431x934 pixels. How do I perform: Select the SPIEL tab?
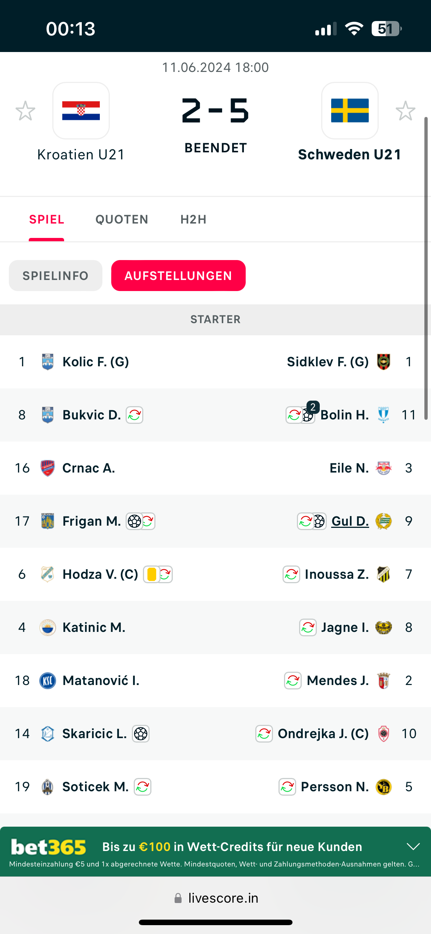(47, 219)
